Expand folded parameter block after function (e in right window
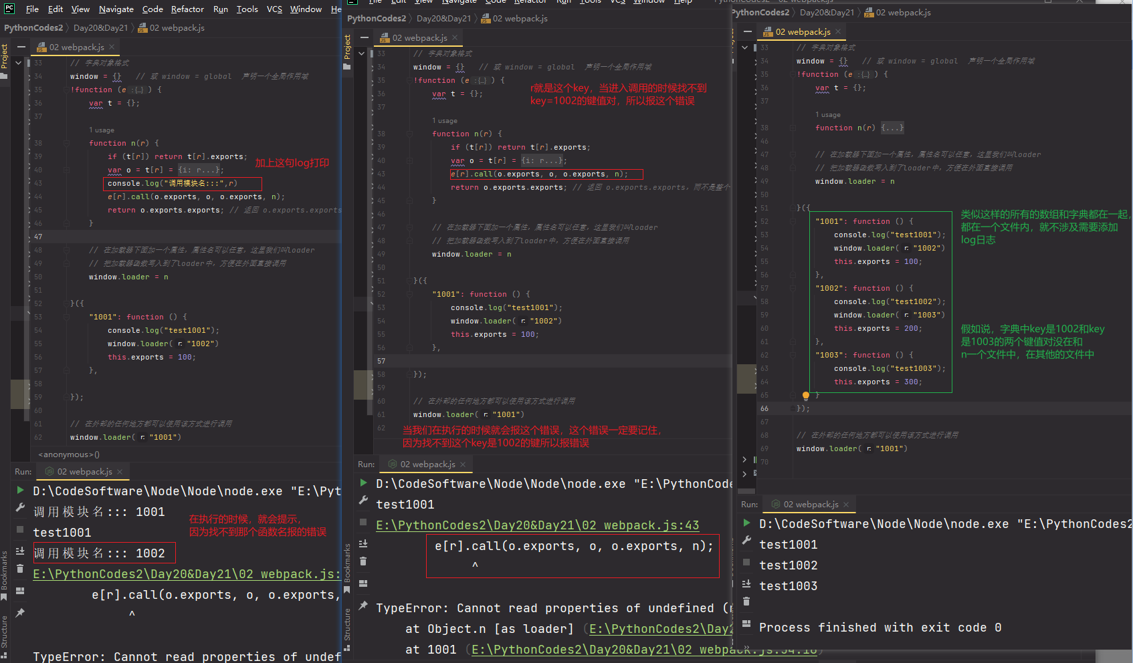The image size is (1133, 663). click(x=865, y=74)
